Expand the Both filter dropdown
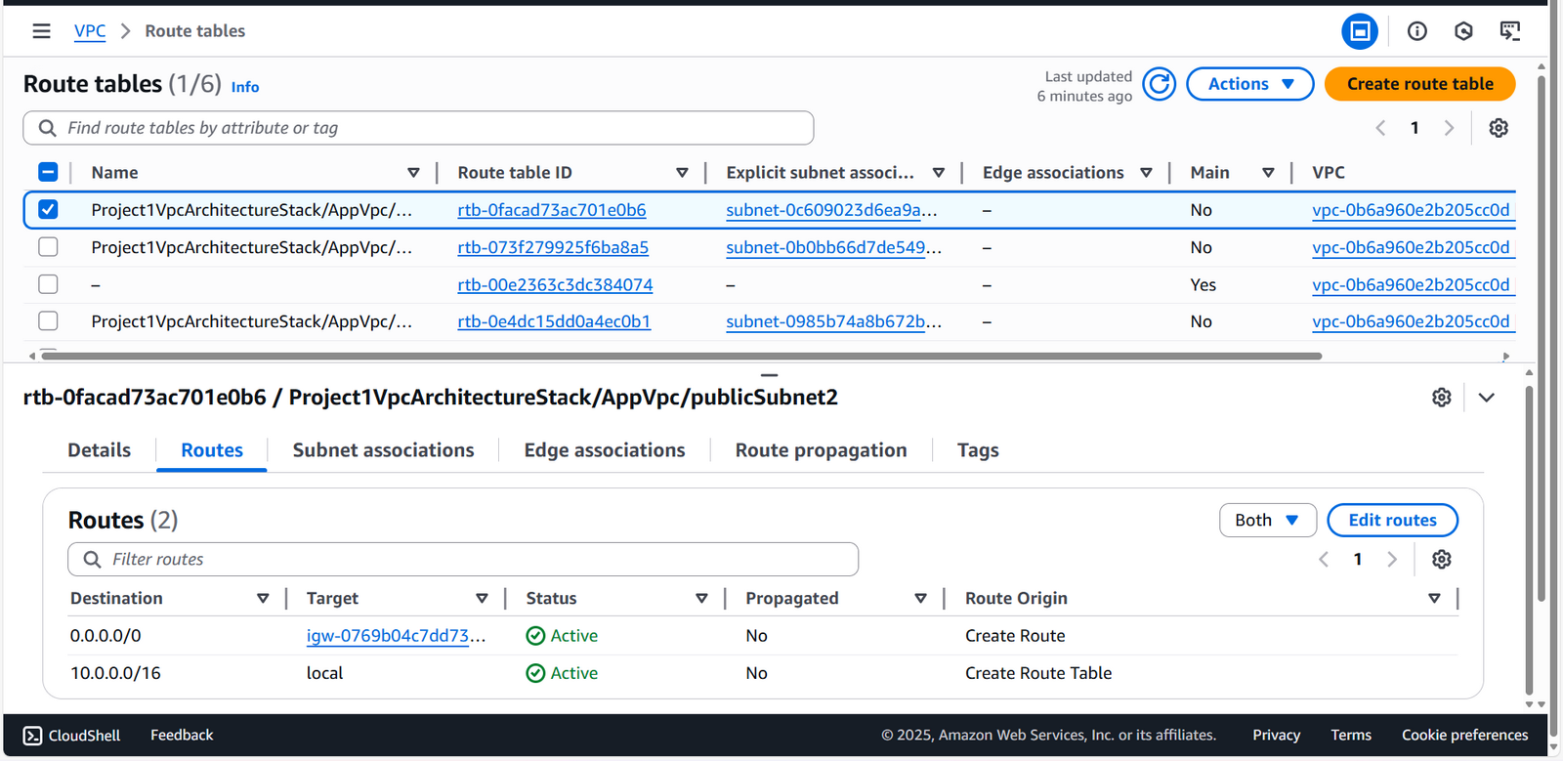 (1267, 521)
